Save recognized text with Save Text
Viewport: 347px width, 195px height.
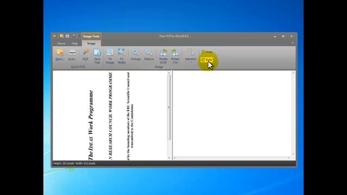(x=97, y=56)
